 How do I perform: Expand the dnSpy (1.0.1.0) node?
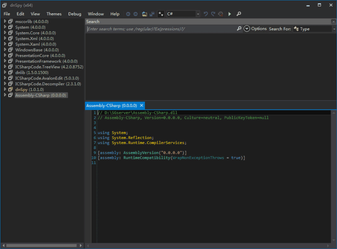(5, 89)
